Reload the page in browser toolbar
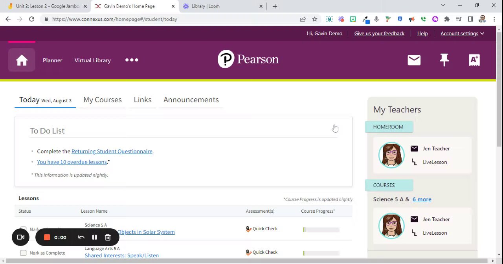 point(32,19)
